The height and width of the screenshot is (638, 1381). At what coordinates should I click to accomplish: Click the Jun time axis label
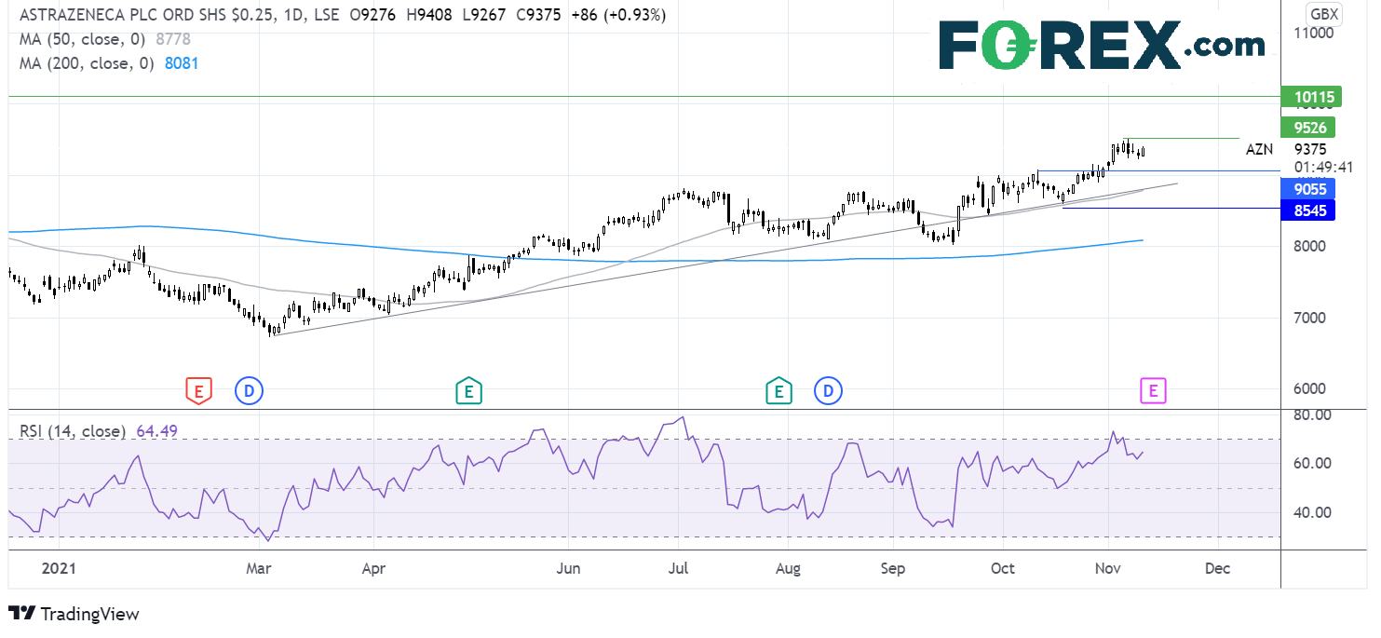[569, 568]
